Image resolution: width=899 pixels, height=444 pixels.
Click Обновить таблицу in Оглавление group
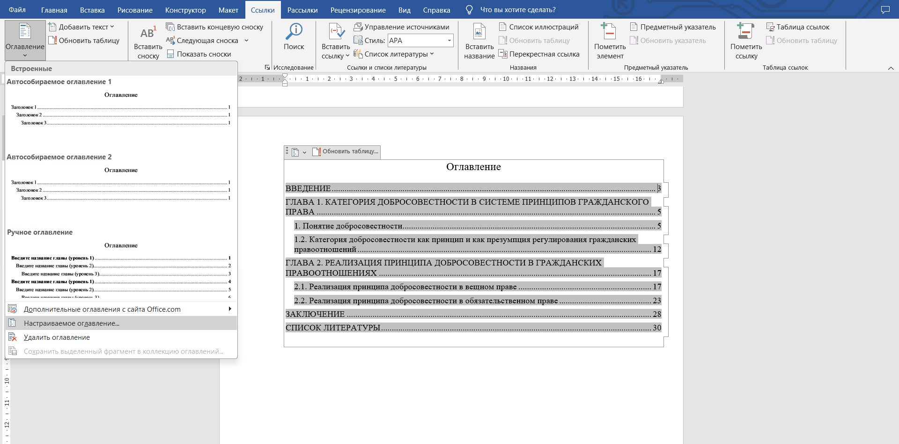pyautogui.click(x=84, y=41)
